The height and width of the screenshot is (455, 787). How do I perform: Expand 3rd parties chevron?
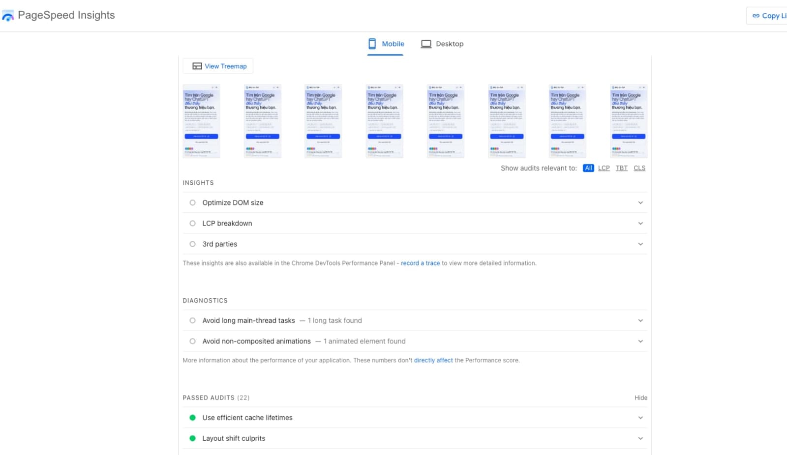click(640, 244)
